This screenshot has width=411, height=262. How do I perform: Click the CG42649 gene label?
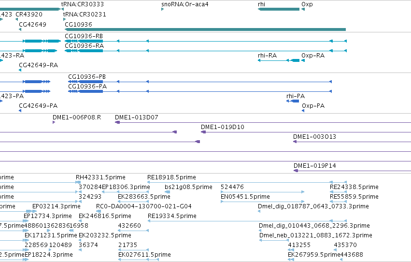pos(32,24)
